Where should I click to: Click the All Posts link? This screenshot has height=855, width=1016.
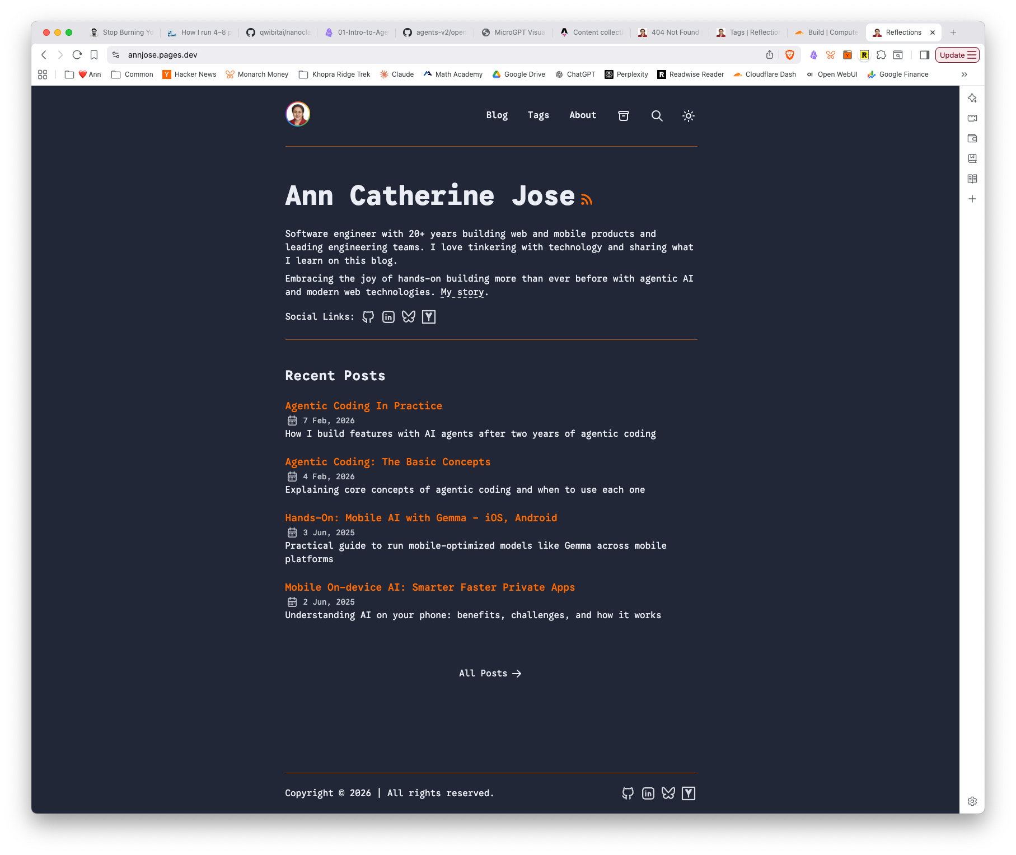coord(490,673)
